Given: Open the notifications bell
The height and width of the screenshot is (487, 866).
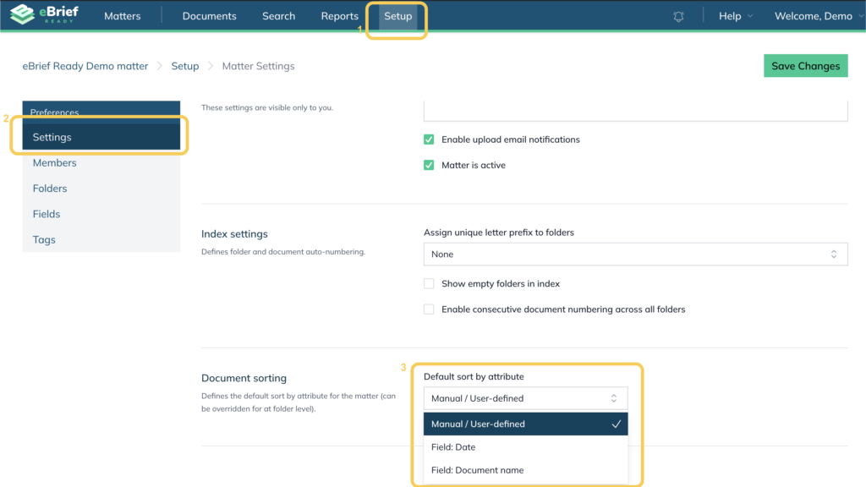Looking at the screenshot, I should coord(678,17).
